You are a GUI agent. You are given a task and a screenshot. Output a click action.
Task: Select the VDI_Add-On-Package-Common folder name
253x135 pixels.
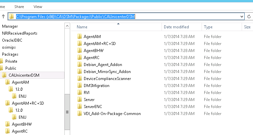[112, 114]
